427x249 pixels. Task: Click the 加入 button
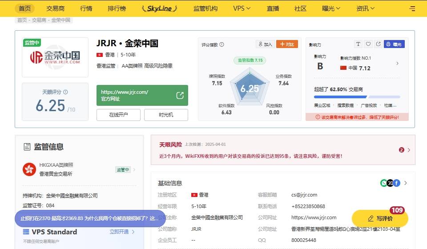[265, 44]
